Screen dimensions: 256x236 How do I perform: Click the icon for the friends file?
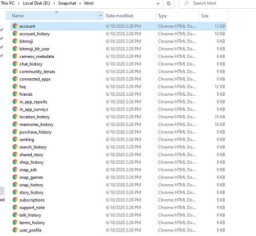click(15, 94)
